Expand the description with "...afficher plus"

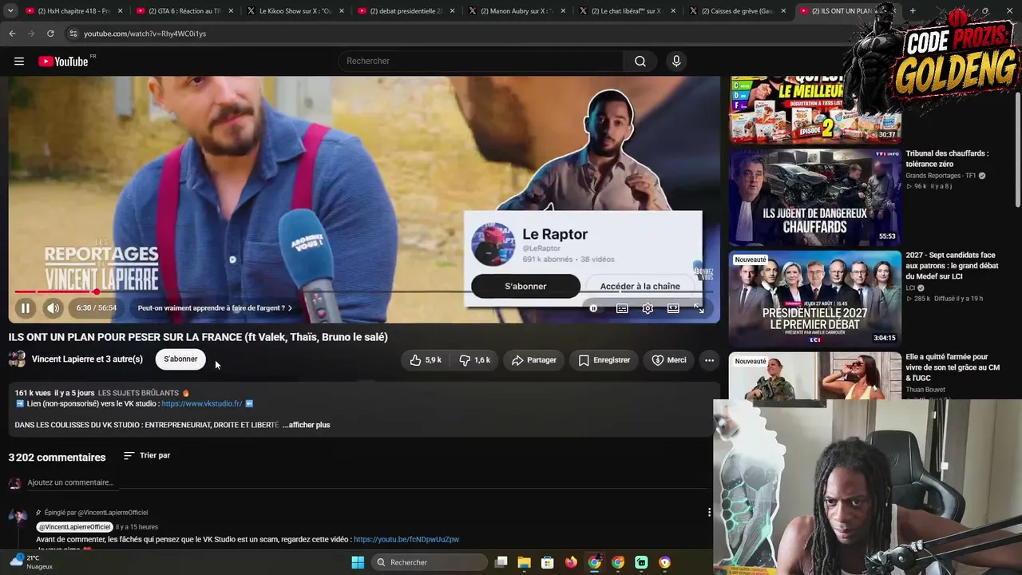[x=306, y=425]
